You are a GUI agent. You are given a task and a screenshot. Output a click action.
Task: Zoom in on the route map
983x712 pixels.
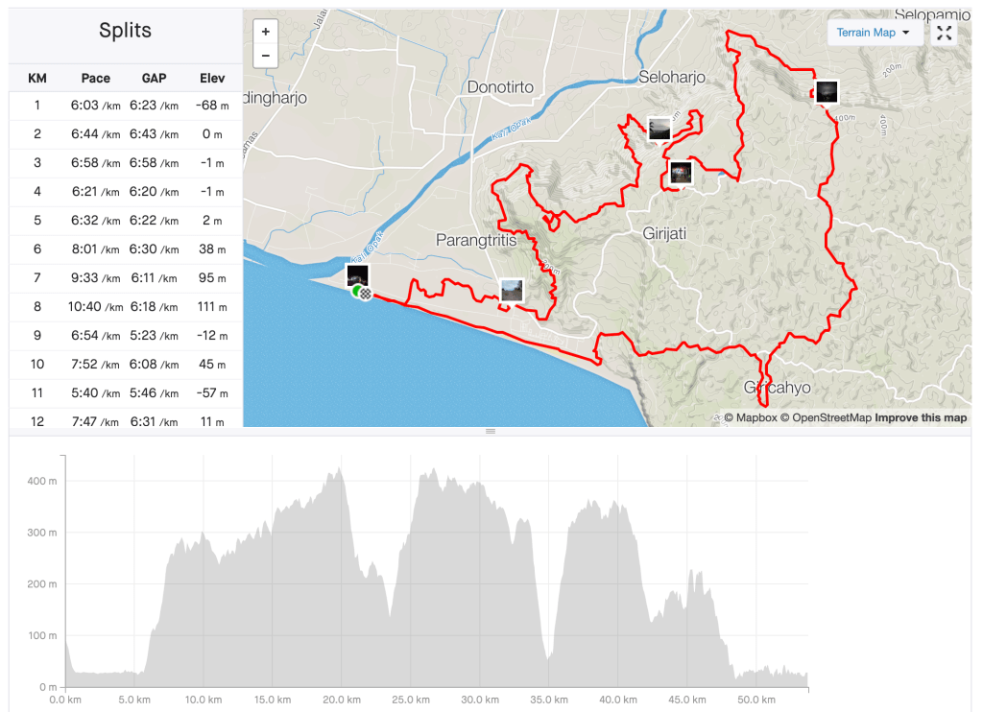265,31
